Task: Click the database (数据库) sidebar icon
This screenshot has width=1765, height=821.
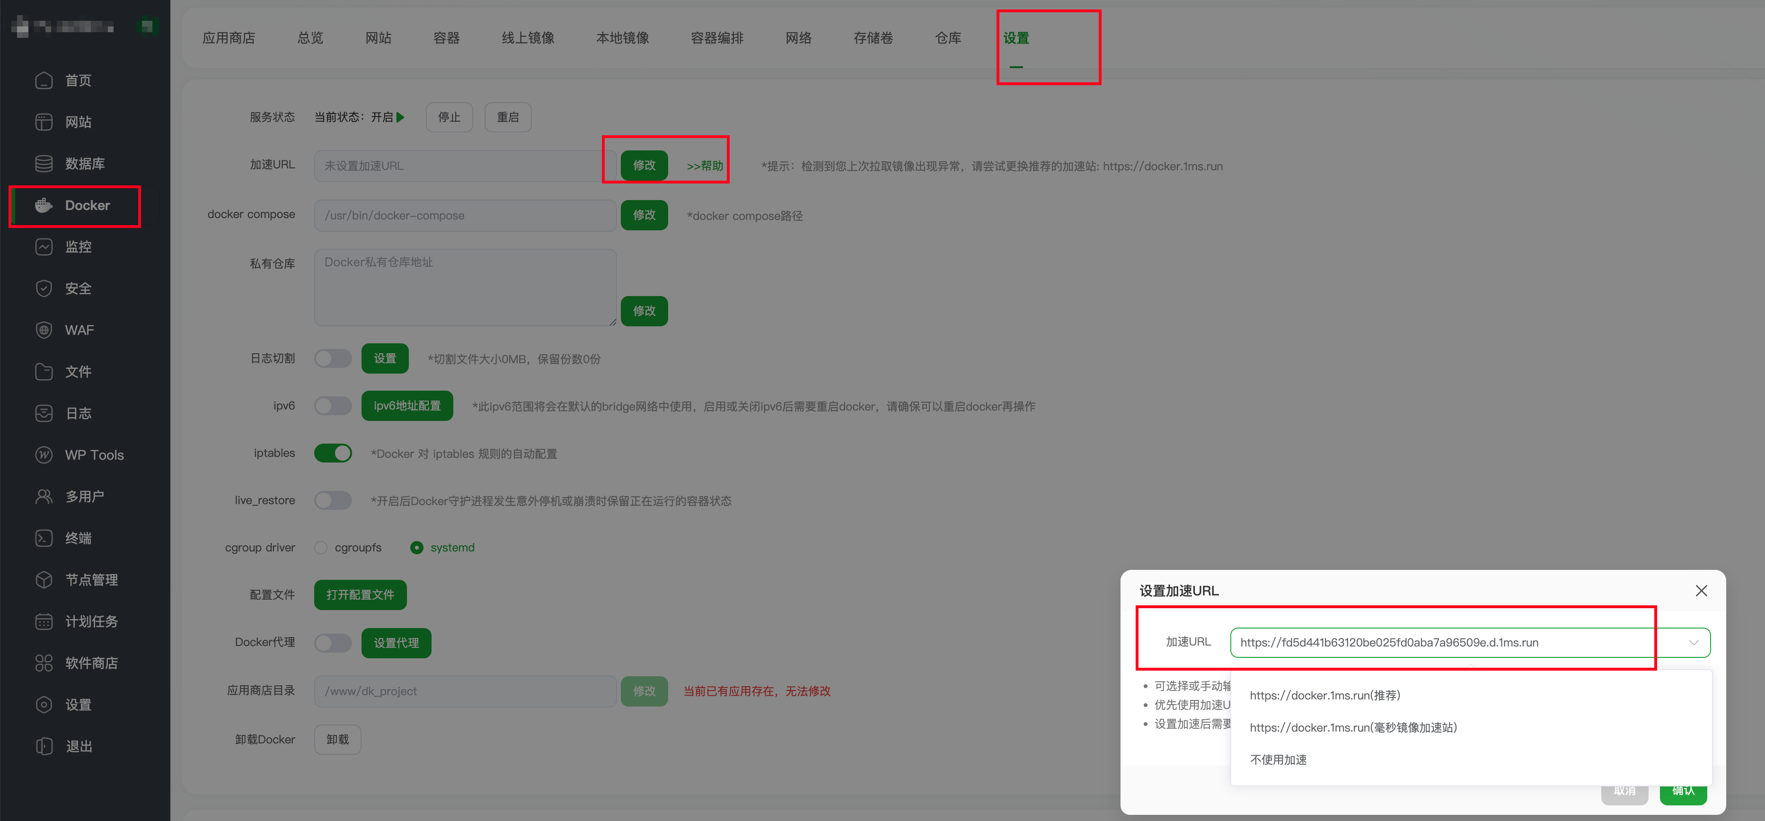Action: tap(44, 164)
